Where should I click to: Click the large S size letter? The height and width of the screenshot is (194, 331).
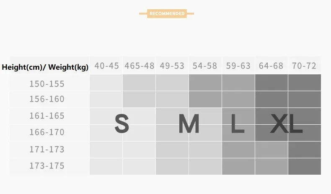pos(122,124)
